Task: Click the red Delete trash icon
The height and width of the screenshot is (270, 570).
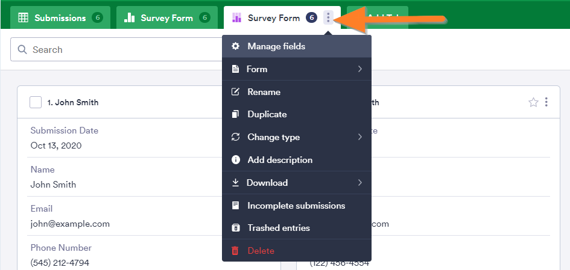Action: click(235, 251)
